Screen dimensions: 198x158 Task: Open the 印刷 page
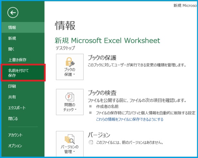tap(12, 86)
